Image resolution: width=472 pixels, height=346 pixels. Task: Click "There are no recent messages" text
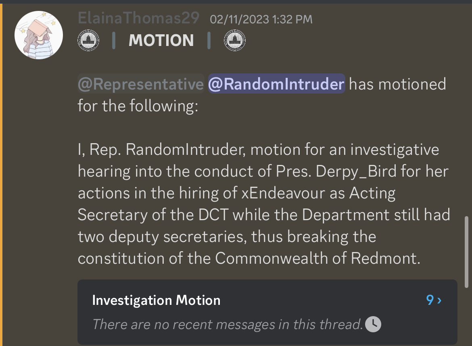tap(228, 324)
